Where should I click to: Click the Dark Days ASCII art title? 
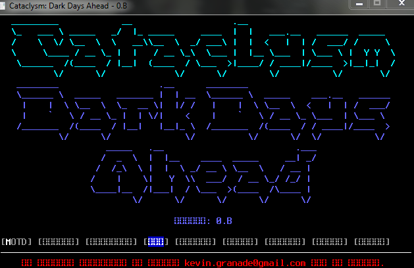coord(203,113)
